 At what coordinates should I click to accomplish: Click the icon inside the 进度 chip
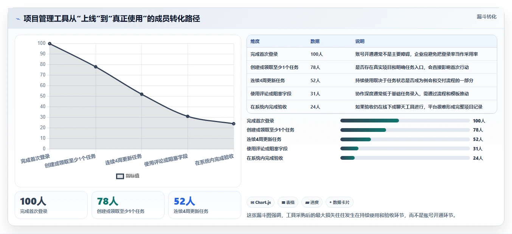(307, 202)
